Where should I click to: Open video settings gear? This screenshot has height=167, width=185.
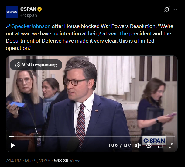click(x=149, y=145)
